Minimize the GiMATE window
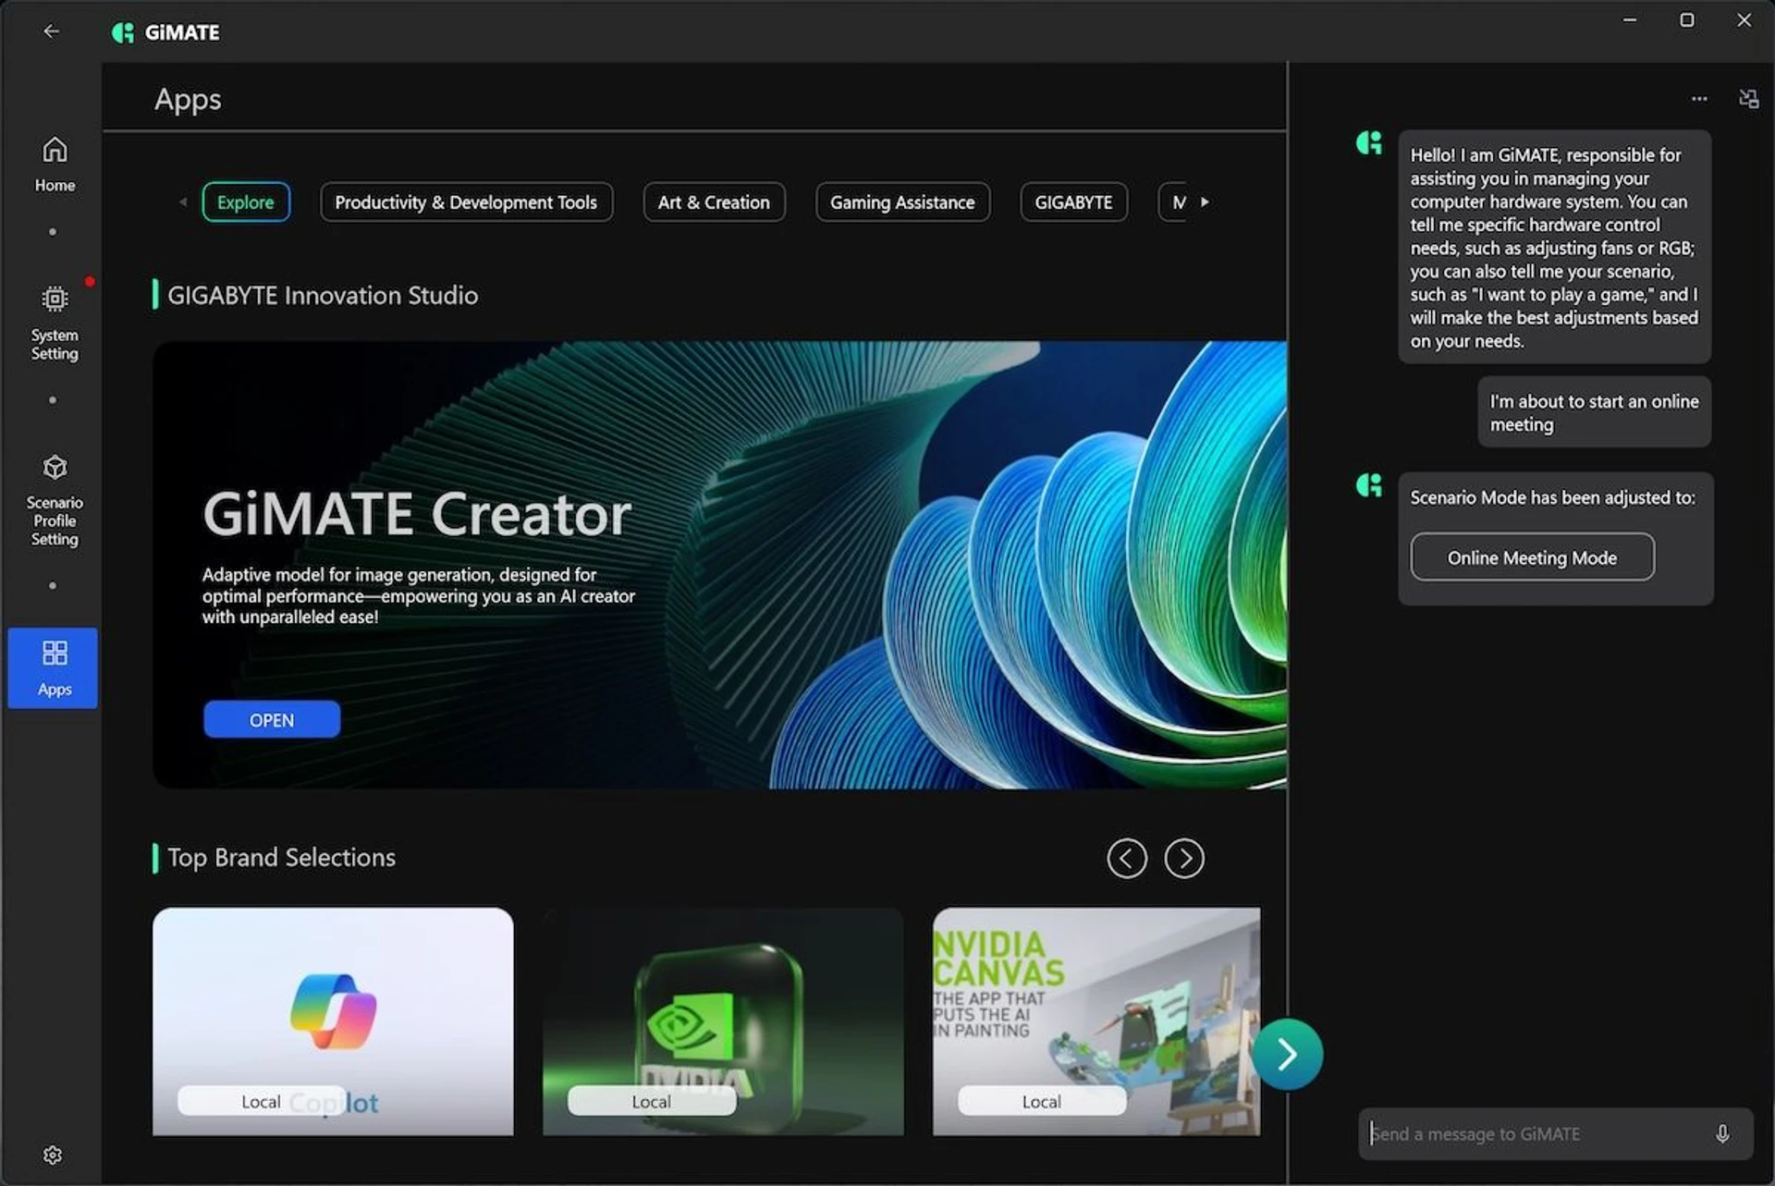The image size is (1775, 1186). pyautogui.click(x=1630, y=19)
